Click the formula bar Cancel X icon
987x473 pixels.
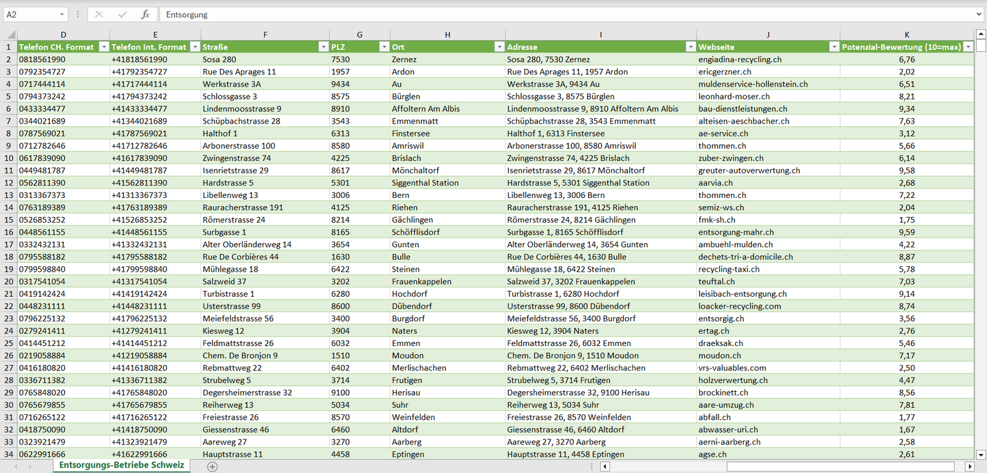click(99, 14)
